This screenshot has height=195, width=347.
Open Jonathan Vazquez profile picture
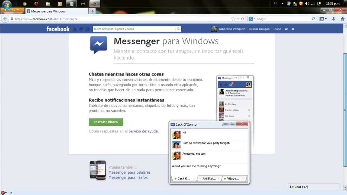tap(214, 29)
